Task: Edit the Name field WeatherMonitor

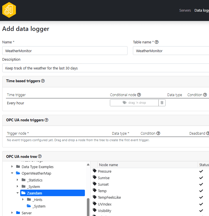Action: click(65, 51)
